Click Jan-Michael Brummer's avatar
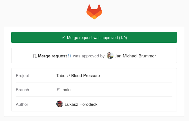Viewport: 189px width, 121px height. 110,56
